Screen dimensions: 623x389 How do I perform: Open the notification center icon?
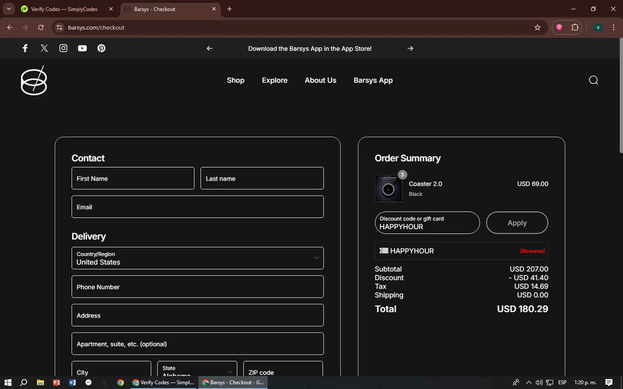[x=609, y=382]
